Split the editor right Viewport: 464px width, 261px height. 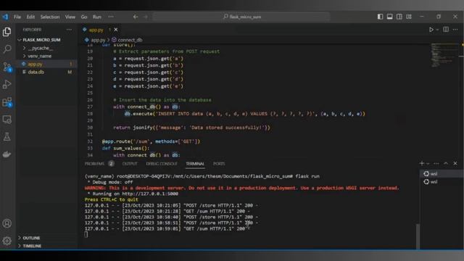click(446, 30)
